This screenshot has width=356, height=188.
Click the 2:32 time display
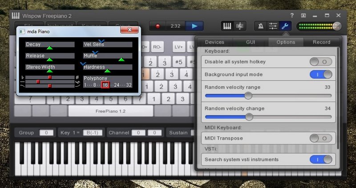coord(175,26)
